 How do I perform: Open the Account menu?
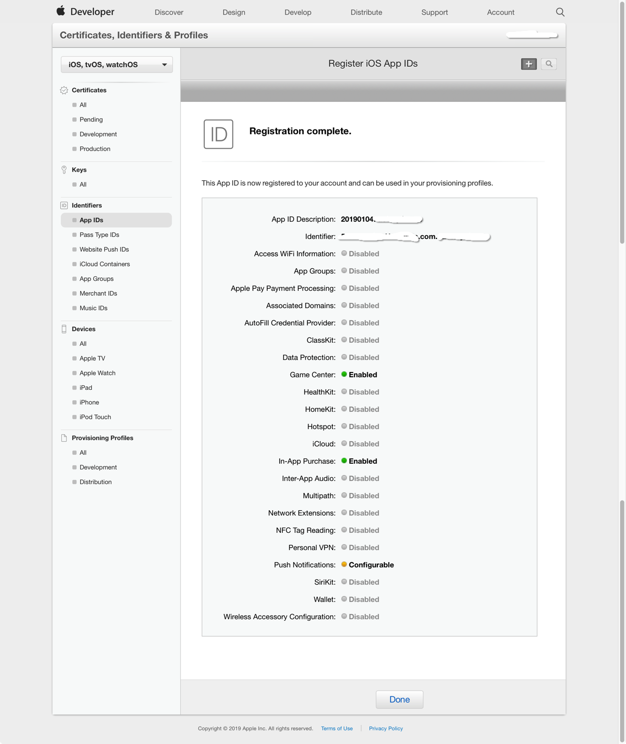(x=500, y=12)
